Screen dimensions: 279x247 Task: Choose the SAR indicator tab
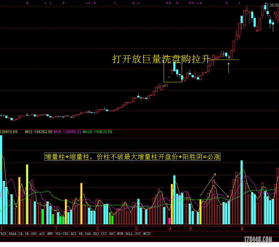(x=88, y=234)
